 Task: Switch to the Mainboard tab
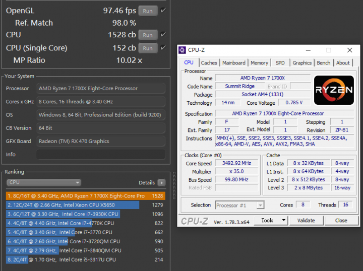point(234,63)
